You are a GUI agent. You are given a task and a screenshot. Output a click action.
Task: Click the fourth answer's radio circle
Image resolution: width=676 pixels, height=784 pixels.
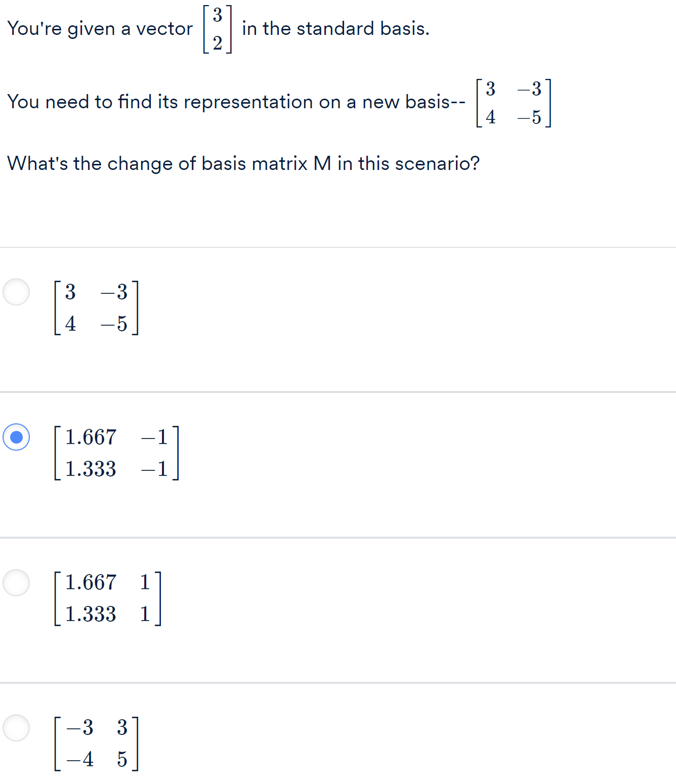(16, 728)
